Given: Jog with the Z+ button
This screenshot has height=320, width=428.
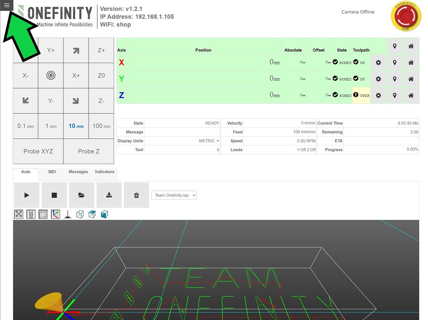Looking at the screenshot, I should [x=101, y=50].
